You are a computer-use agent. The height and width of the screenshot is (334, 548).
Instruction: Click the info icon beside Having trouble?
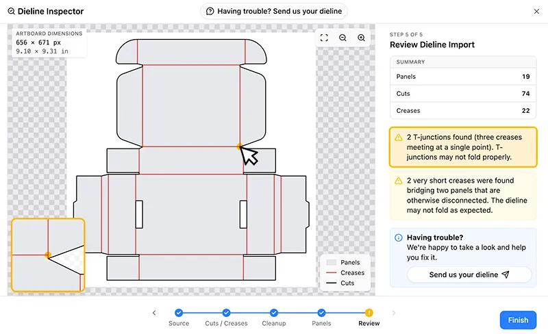399,238
